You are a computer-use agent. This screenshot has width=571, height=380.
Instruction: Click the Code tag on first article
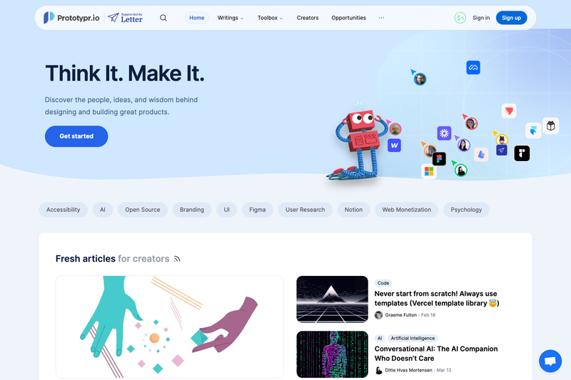pyautogui.click(x=383, y=283)
